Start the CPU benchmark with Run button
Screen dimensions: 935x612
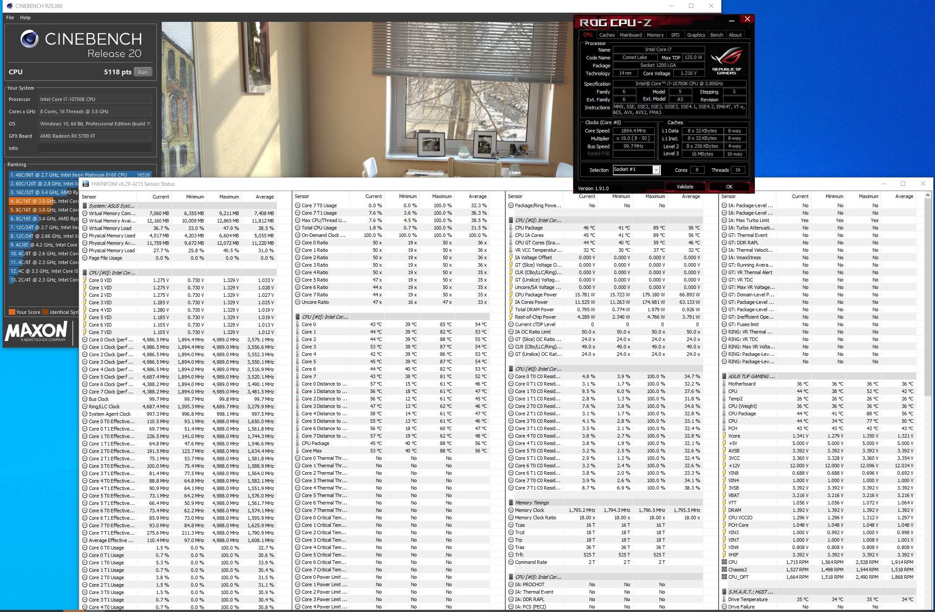pyautogui.click(x=143, y=72)
